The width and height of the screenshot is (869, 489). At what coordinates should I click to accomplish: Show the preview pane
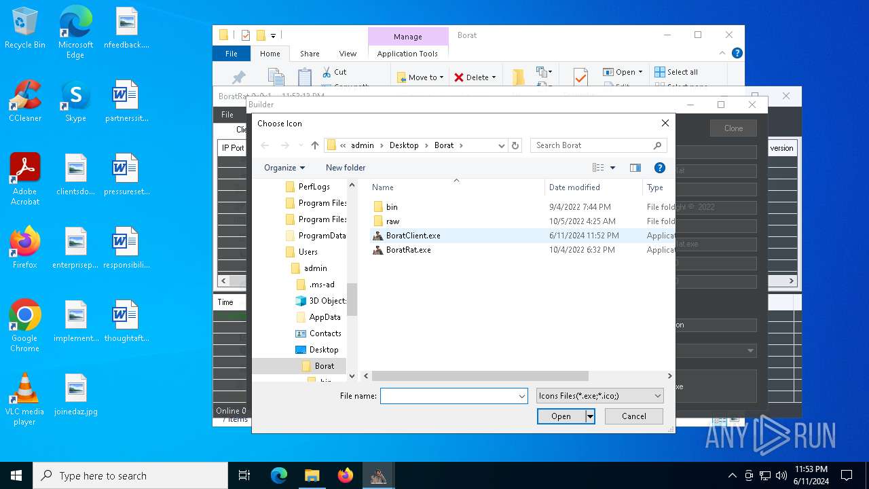coord(635,168)
